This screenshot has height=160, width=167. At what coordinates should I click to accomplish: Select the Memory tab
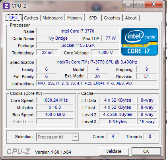pos(75,18)
